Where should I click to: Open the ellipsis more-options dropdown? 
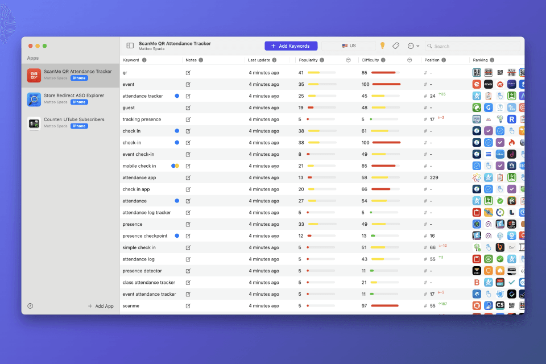413,45
